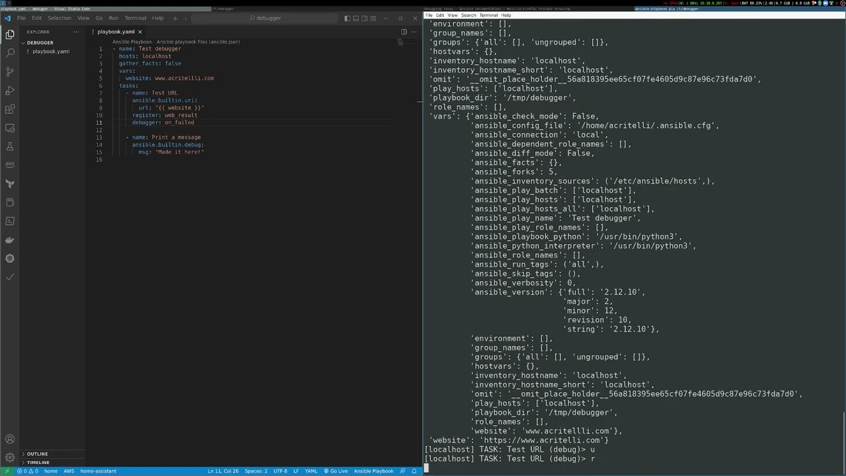This screenshot has width=846, height=476.
Task: Toggle the bottom panel
Action: (356, 19)
